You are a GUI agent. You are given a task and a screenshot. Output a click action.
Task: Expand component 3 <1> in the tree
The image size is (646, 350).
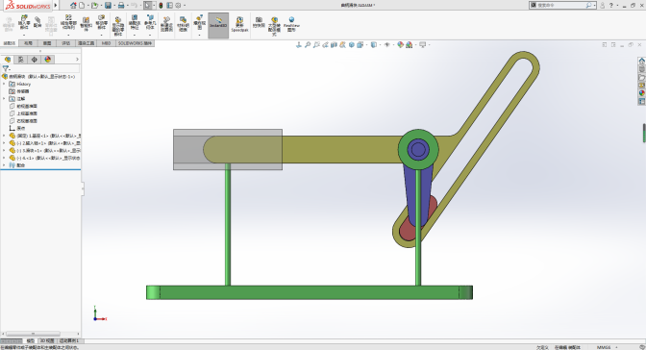4,150
